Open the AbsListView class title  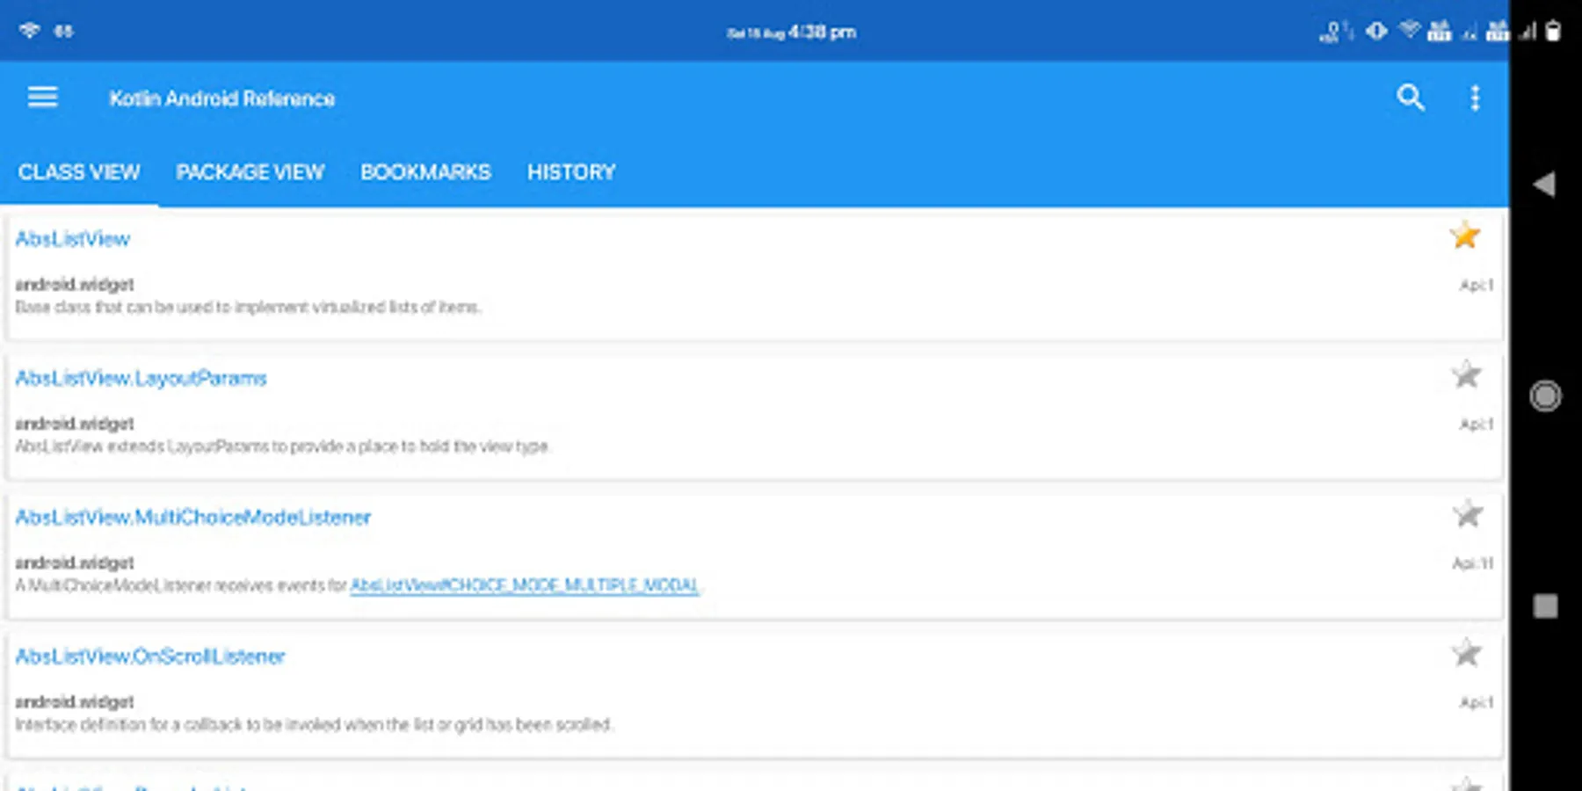(x=73, y=239)
